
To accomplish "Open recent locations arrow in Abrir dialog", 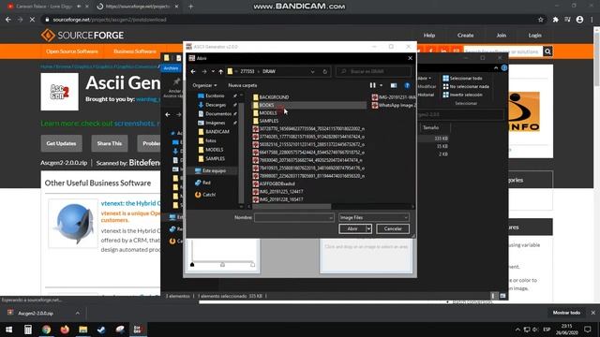I will pyautogui.click(x=213, y=71).
